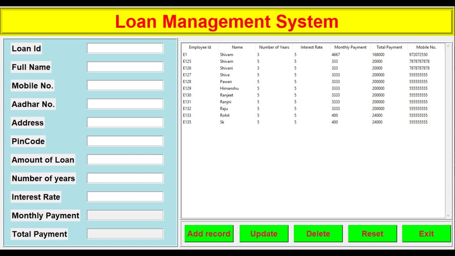The height and width of the screenshot is (256, 455).
Task: Click the Total Payment label
Action: click(39, 234)
